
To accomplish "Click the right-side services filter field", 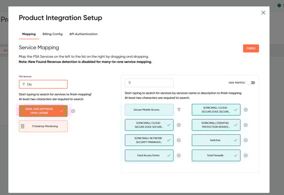I will (149, 83).
